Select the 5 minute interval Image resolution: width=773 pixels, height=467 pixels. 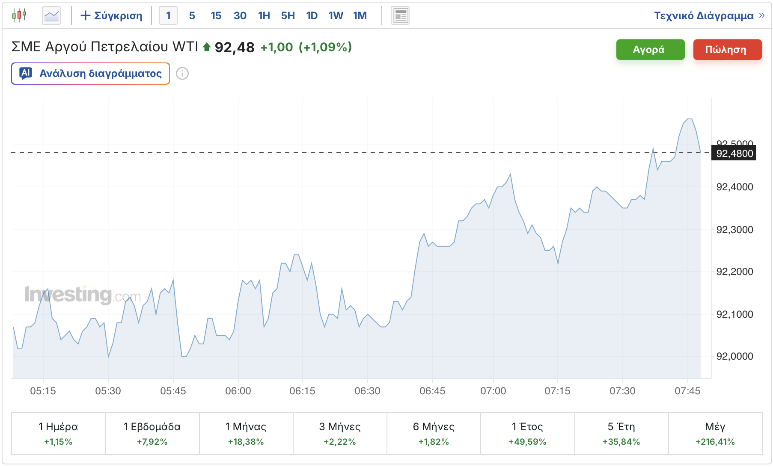pyautogui.click(x=192, y=16)
